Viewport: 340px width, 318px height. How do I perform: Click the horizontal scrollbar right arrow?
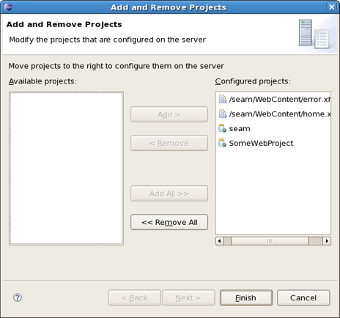[327, 241]
